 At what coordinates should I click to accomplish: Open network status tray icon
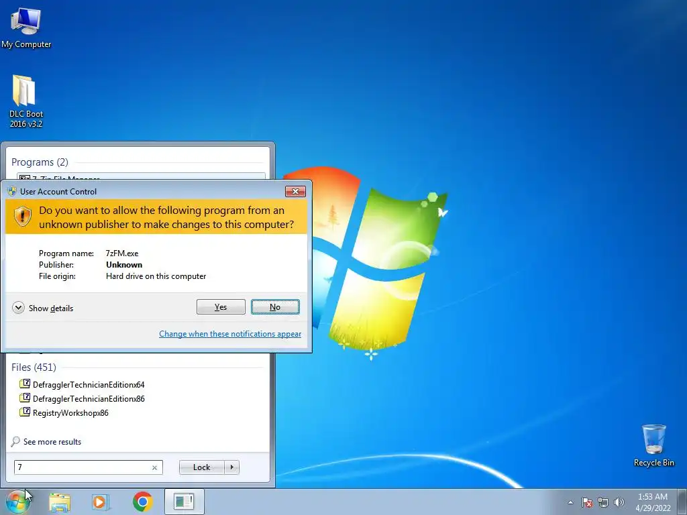click(x=603, y=502)
